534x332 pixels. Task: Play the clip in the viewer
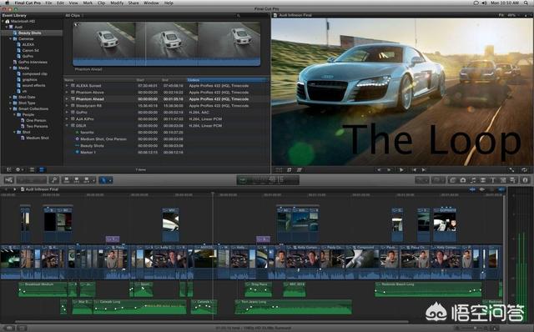click(401, 169)
